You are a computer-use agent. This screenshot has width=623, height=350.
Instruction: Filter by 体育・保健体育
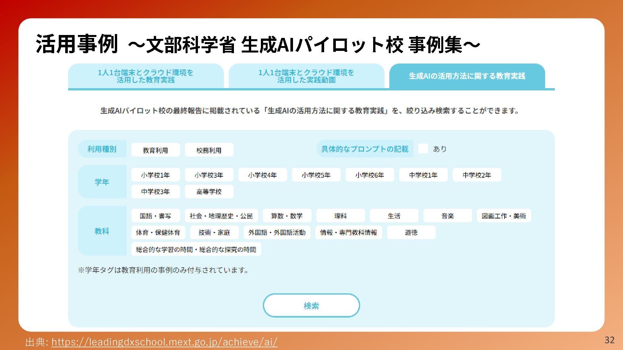(158, 232)
